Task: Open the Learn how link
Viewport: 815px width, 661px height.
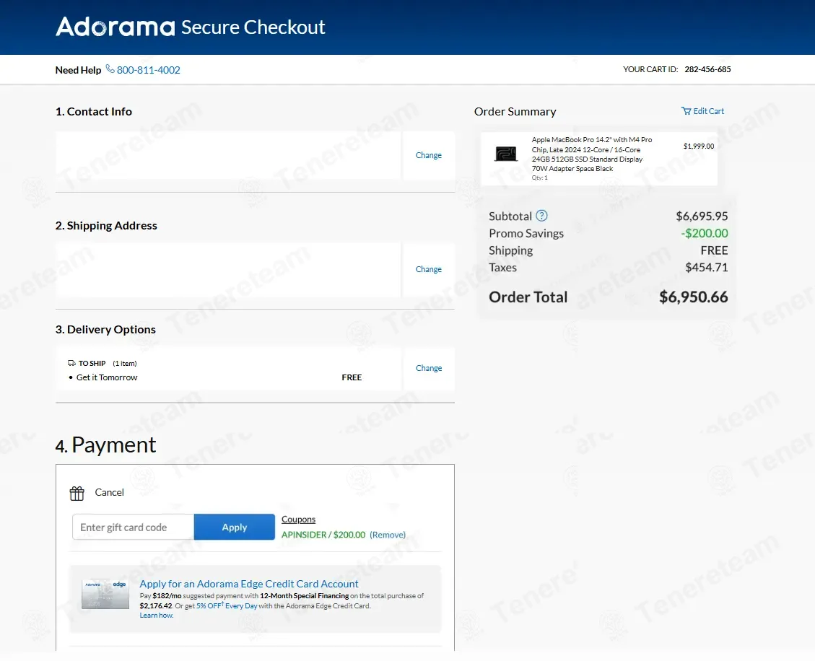Action: (x=157, y=616)
